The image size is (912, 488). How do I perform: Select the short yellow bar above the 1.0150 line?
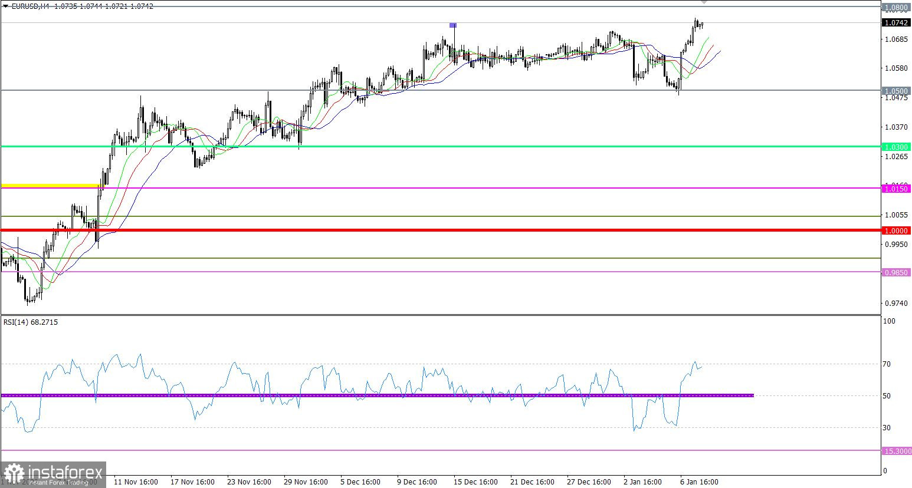(50, 186)
